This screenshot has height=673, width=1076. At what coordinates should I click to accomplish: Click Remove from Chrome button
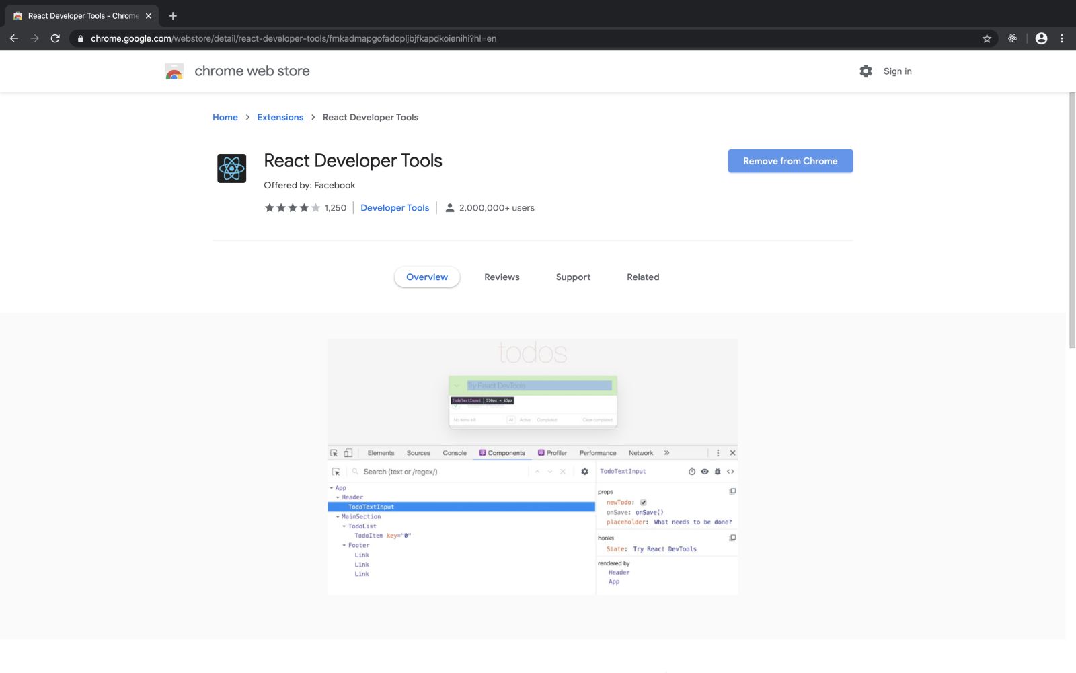point(790,161)
